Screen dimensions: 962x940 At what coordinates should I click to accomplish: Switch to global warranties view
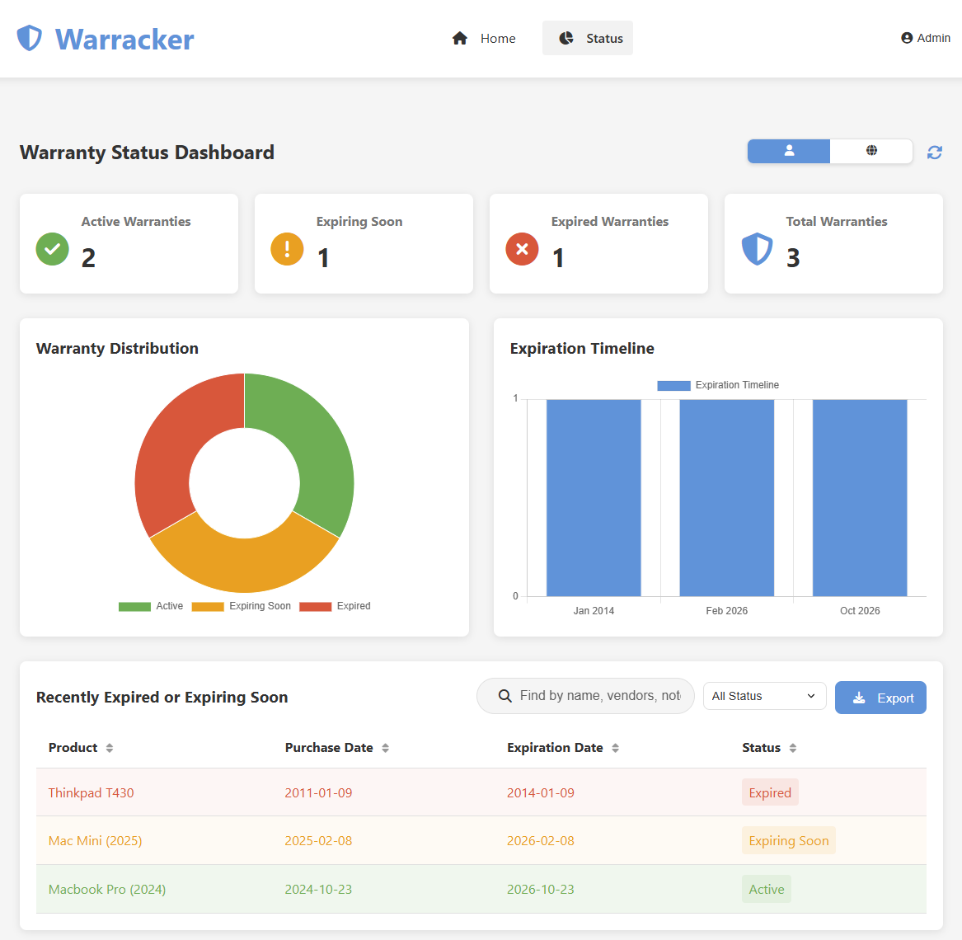click(x=871, y=151)
